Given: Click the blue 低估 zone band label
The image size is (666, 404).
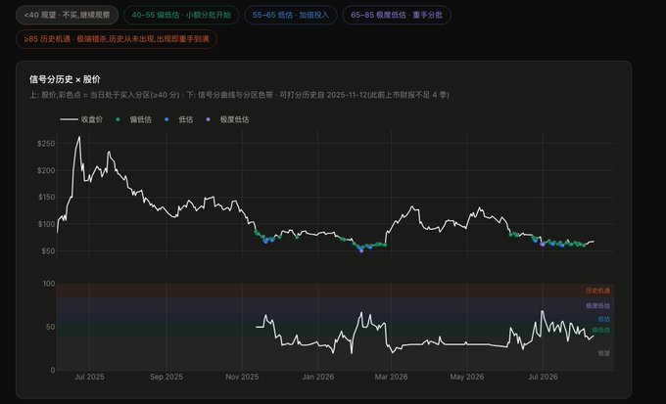Looking at the screenshot, I should 603,319.
